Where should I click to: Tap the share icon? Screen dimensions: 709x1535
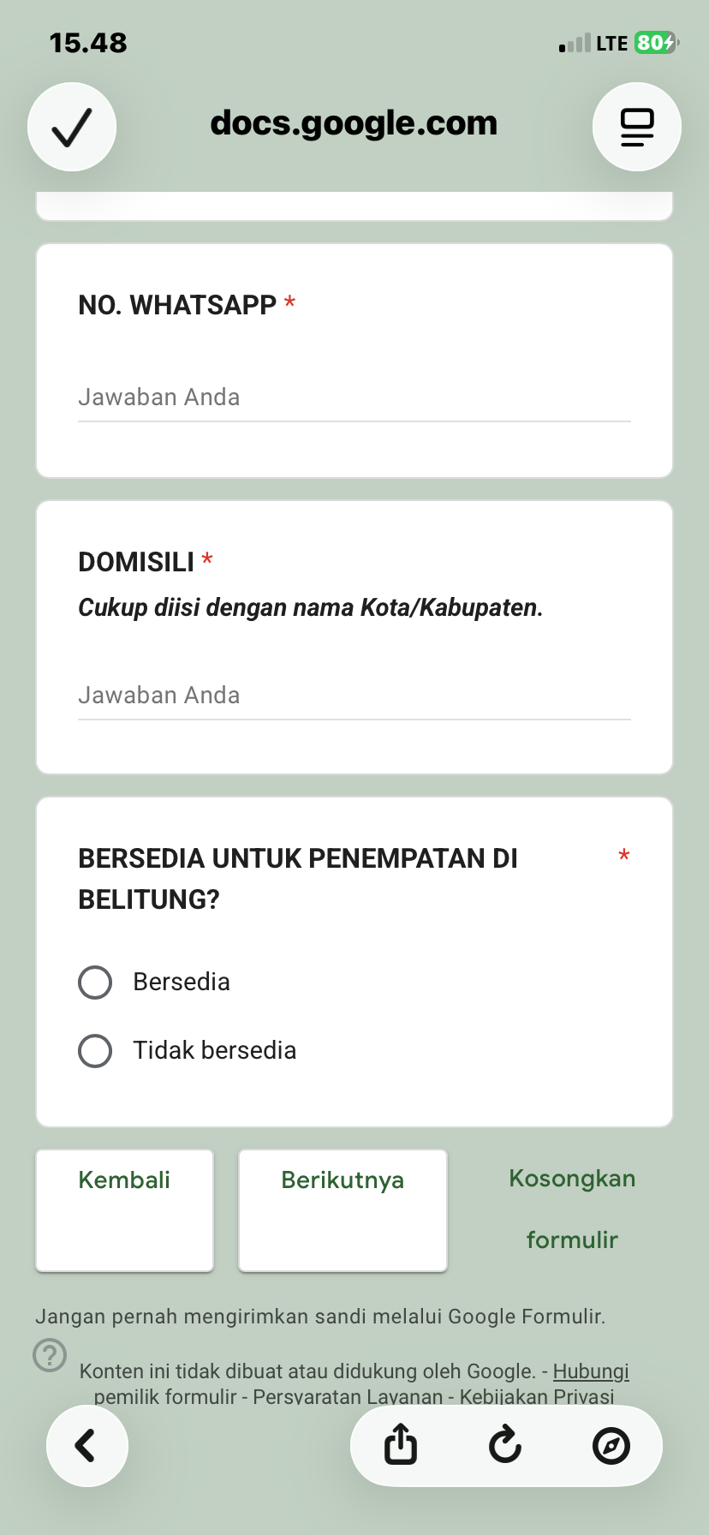pyautogui.click(x=401, y=1445)
